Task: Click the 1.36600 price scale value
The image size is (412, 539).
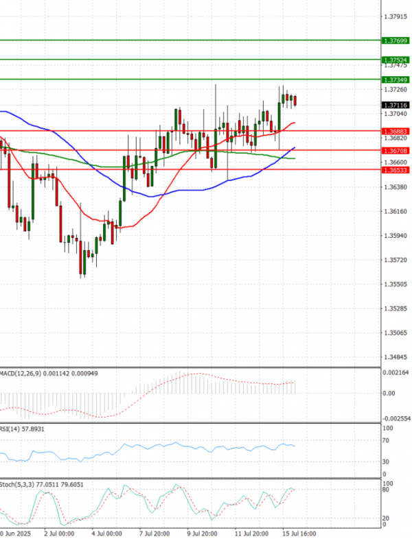Action: pos(396,163)
